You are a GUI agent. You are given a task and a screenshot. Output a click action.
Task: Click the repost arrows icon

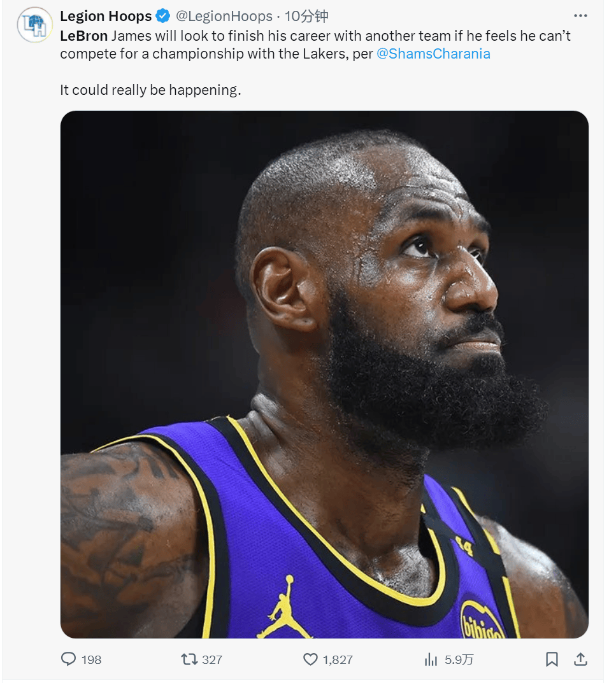click(189, 659)
